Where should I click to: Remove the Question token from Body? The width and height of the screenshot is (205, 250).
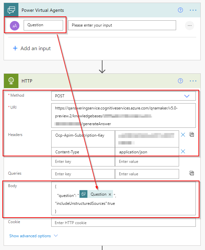(110, 194)
